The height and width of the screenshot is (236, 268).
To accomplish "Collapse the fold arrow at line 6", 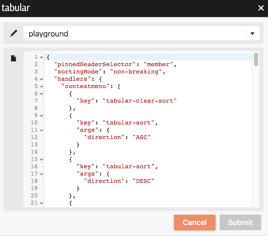I will 42,94.
